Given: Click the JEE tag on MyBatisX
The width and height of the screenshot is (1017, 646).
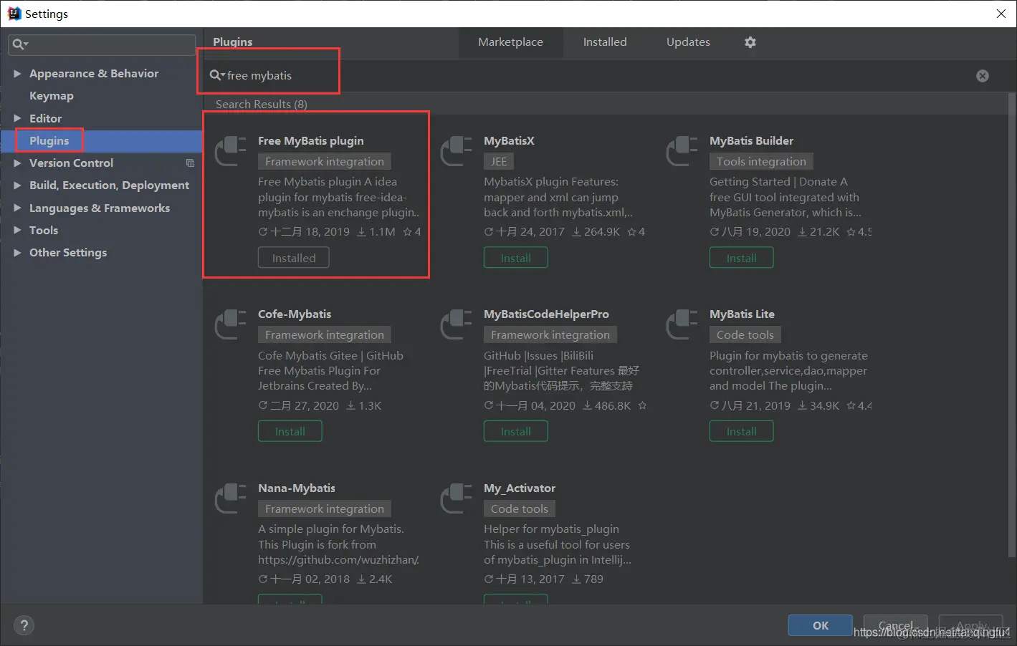Looking at the screenshot, I should click(499, 162).
